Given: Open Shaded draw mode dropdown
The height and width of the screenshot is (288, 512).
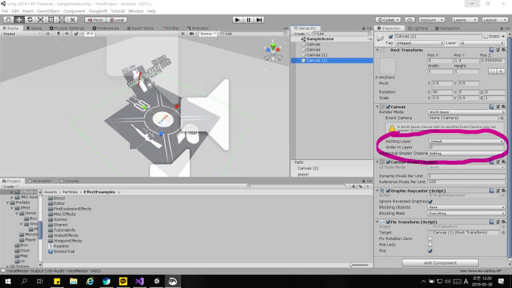Looking at the screenshot, I should coord(22,34).
